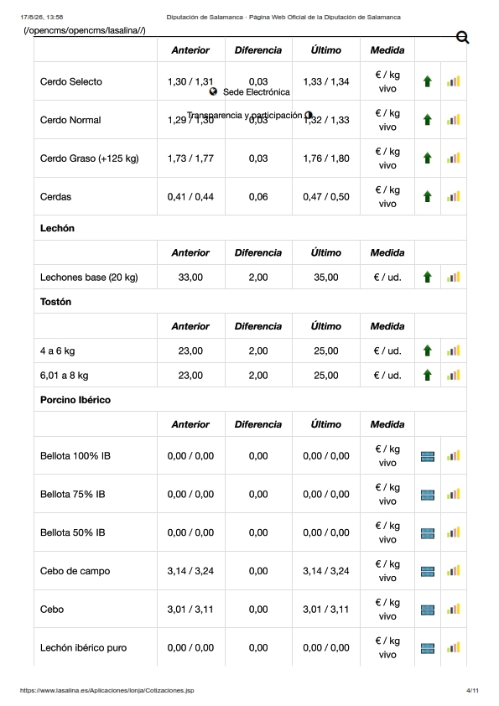Click blue equal icon for Bellota 100% IB
Image resolution: width=499 pixels, height=706 pixels.
tap(428, 456)
